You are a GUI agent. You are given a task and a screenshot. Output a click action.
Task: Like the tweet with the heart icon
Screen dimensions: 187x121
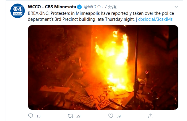(111, 116)
